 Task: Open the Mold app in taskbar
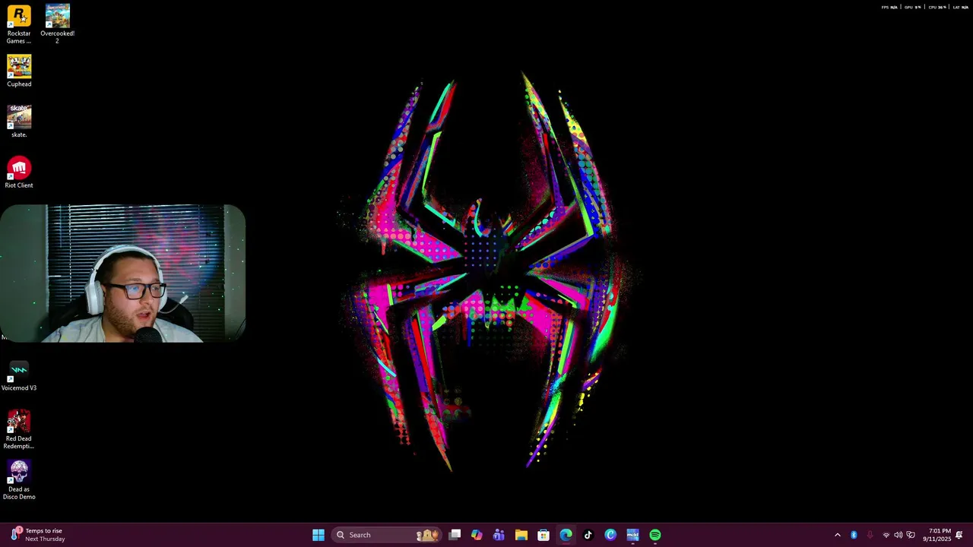632,535
